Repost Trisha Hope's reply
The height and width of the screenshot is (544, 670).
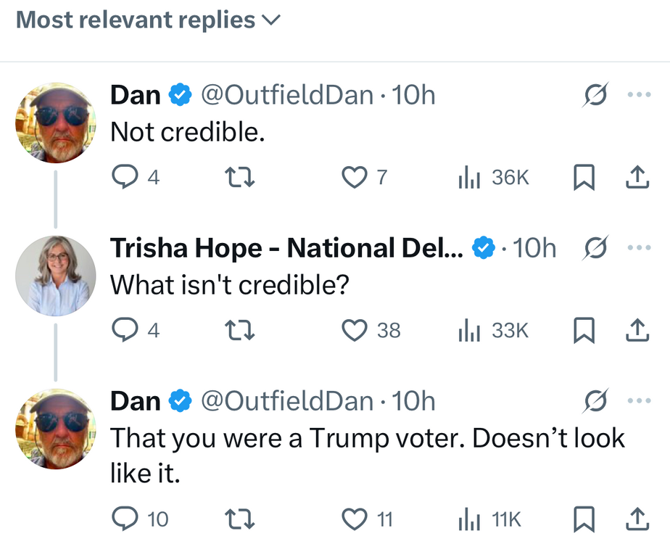coord(239,331)
